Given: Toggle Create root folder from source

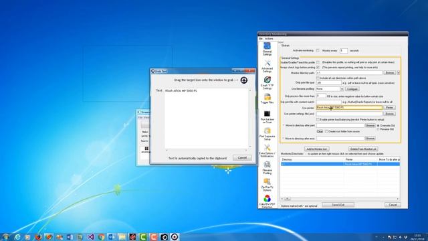Looking at the screenshot, I should [326, 131].
